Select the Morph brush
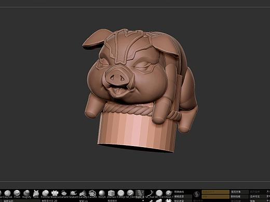Image resolution: width=270 pixels, height=202 pixels. point(102,194)
